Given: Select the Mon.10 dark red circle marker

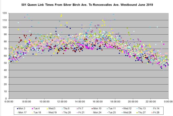Looking at the screenshot, I should (92, 108).
